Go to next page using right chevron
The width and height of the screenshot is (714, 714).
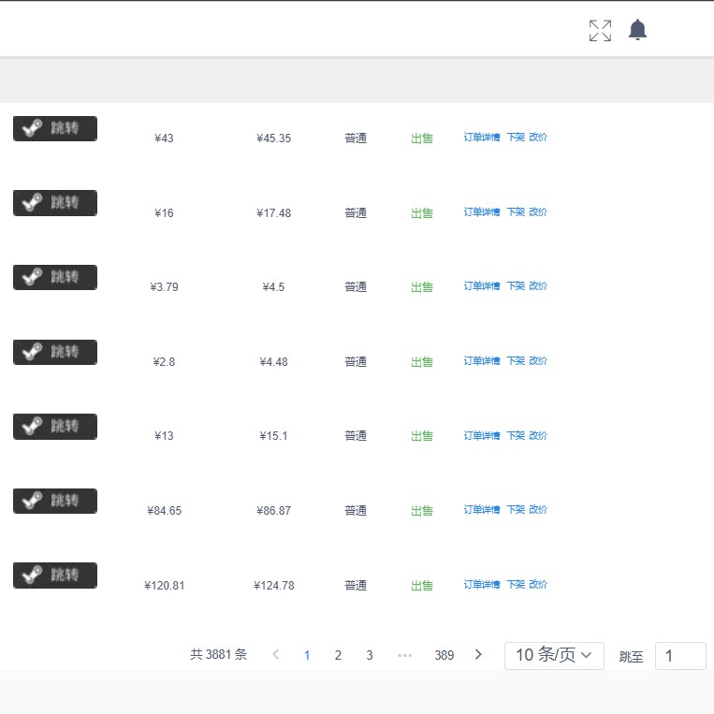[478, 655]
